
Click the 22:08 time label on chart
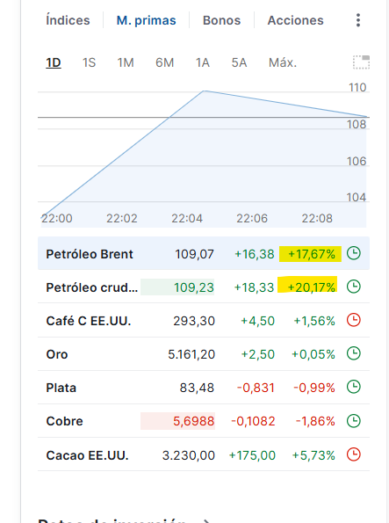[317, 219]
